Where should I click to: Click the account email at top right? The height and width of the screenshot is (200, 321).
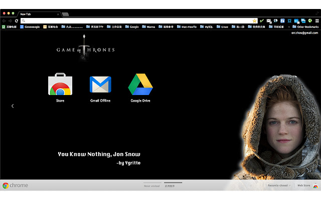point(304,33)
